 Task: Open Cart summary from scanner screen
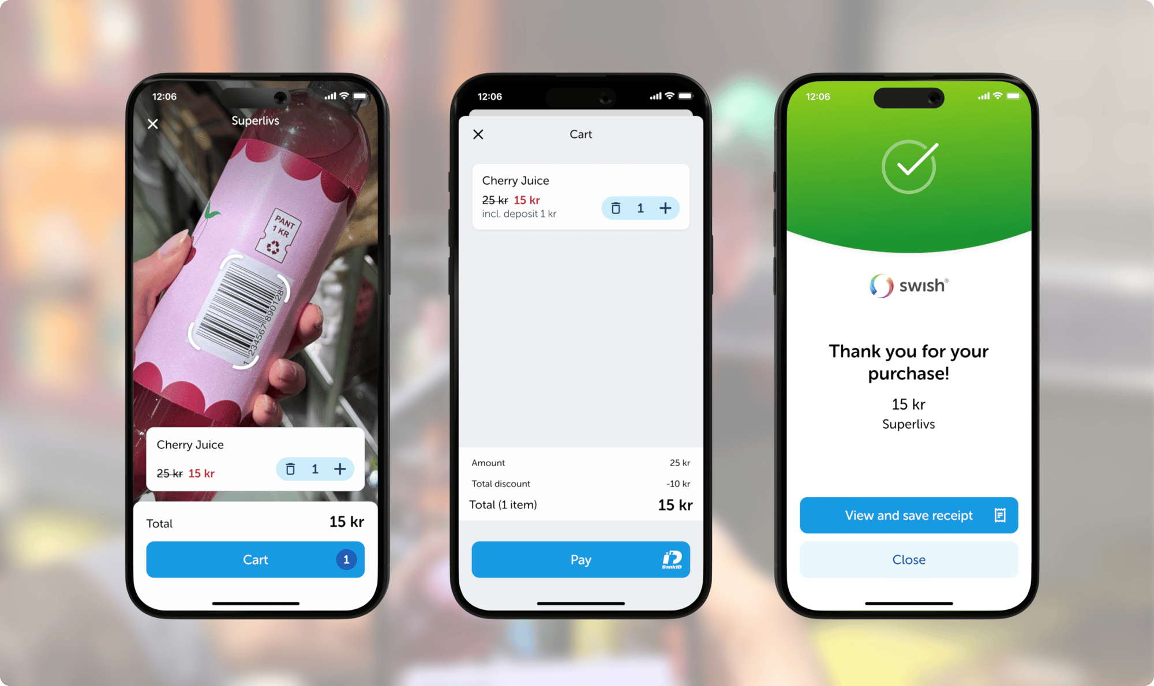click(256, 560)
